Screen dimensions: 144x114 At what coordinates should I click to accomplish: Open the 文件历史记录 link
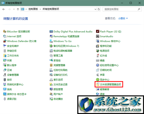[x=60, y=84]
